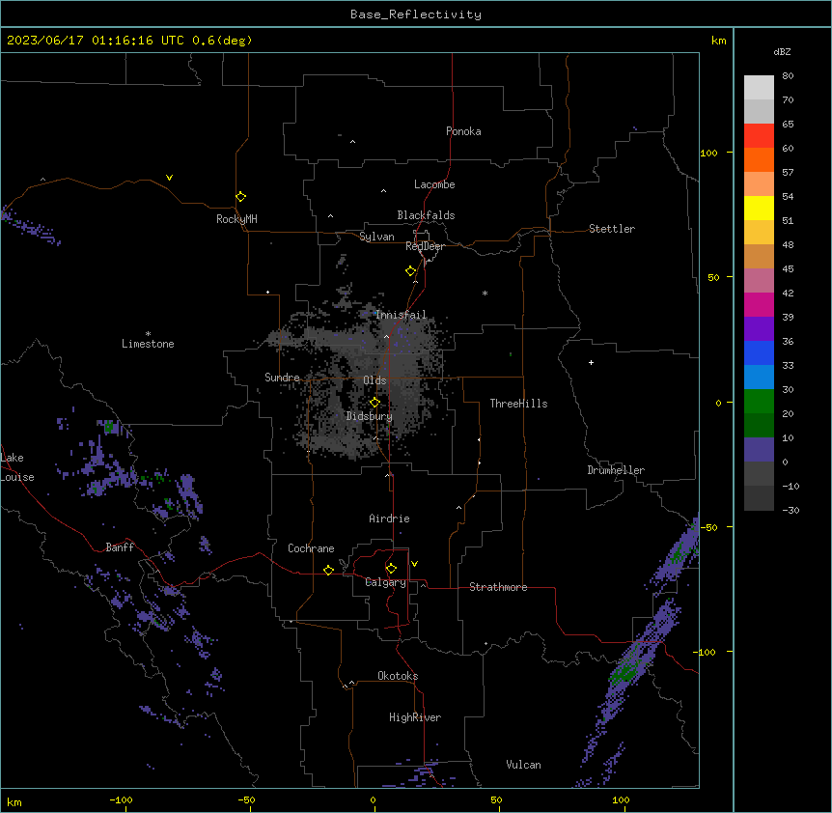Viewport: 832px width, 813px height.
Task: Click the Blackfalds town label
Action: pyautogui.click(x=426, y=215)
